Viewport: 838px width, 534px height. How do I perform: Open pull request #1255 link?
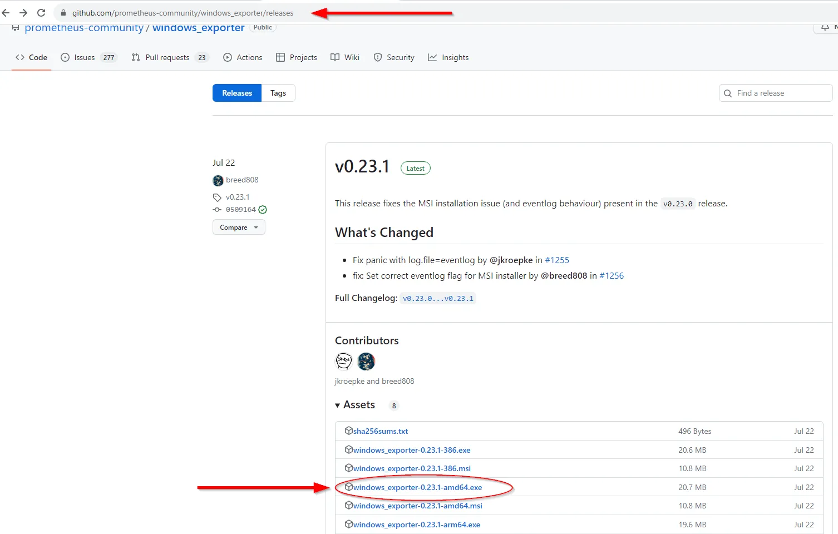pos(557,260)
